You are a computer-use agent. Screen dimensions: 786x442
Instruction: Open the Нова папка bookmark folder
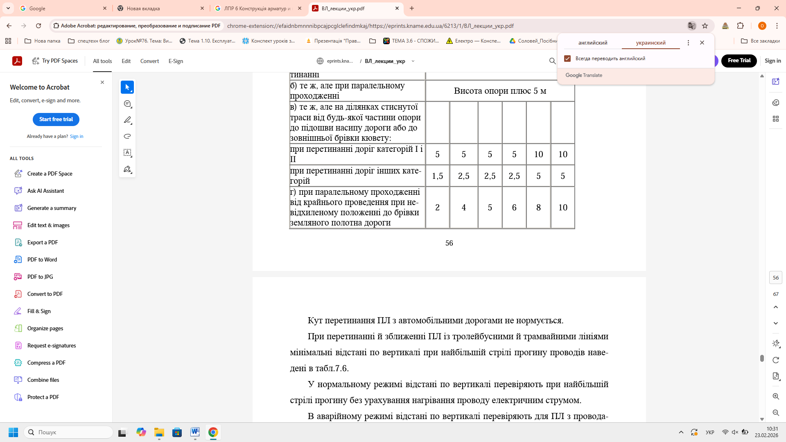(43, 41)
